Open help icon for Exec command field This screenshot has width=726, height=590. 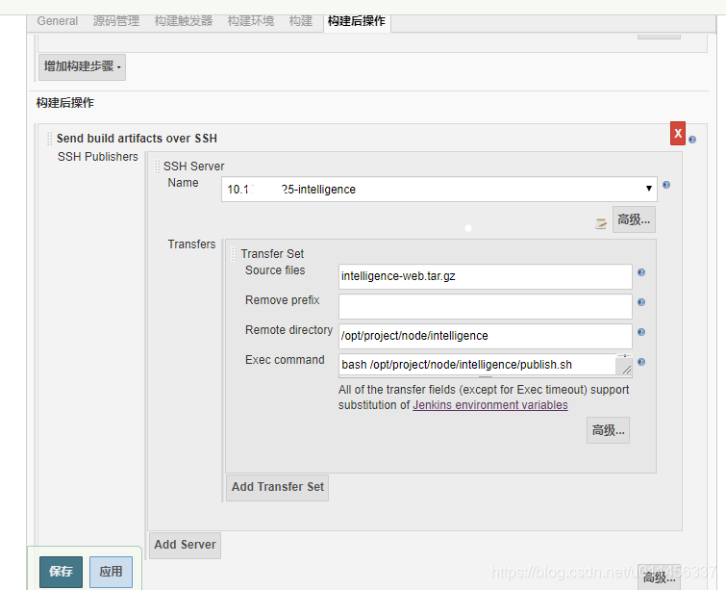(641, 362)
